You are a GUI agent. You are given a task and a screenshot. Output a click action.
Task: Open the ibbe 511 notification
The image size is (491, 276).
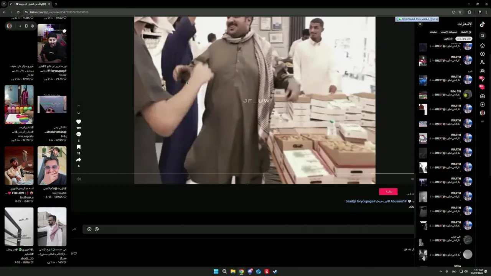tap(445, 95)
